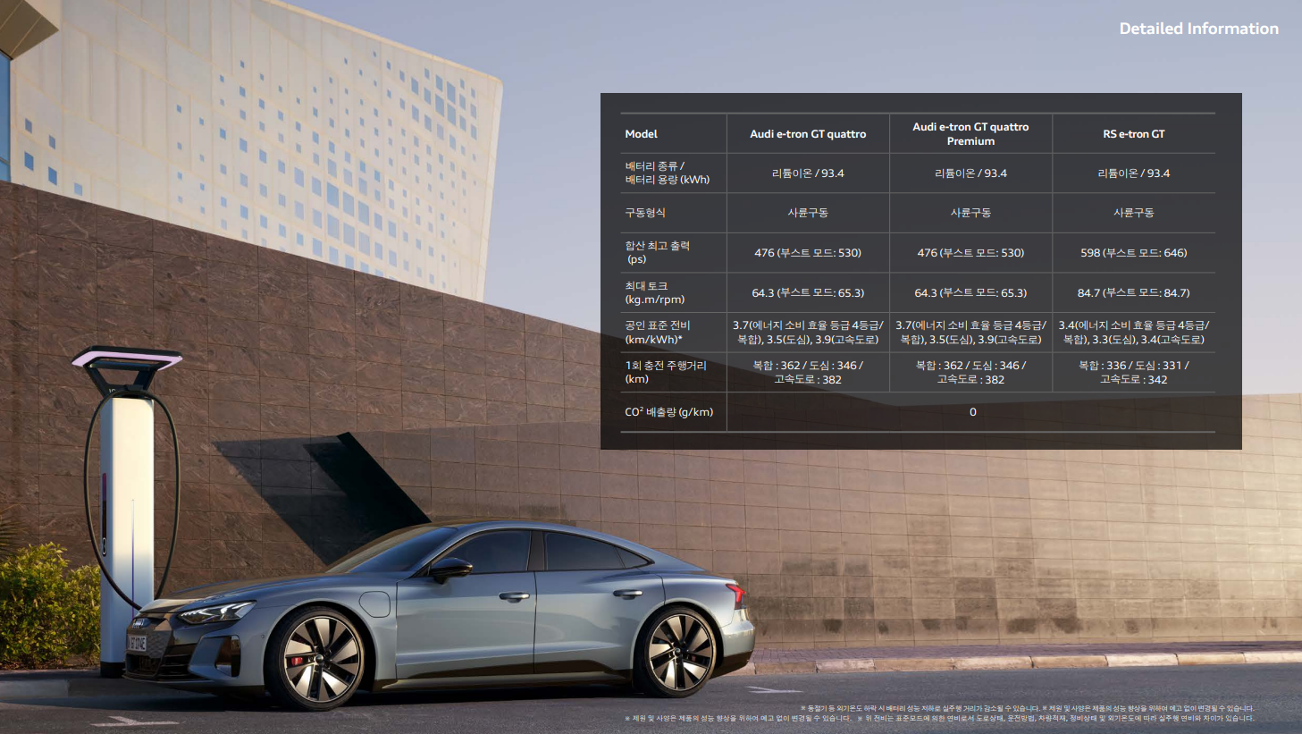
Task: Click '리튬이온 / 93.4' in non-Premium e-tron GT quattro column
Action: (x=808, y=173)
